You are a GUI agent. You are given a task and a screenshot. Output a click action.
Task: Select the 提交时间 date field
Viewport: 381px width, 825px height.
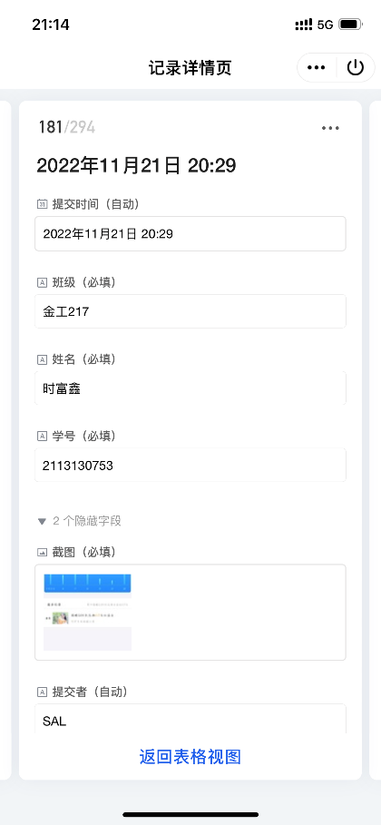click(x=190, y=233)
